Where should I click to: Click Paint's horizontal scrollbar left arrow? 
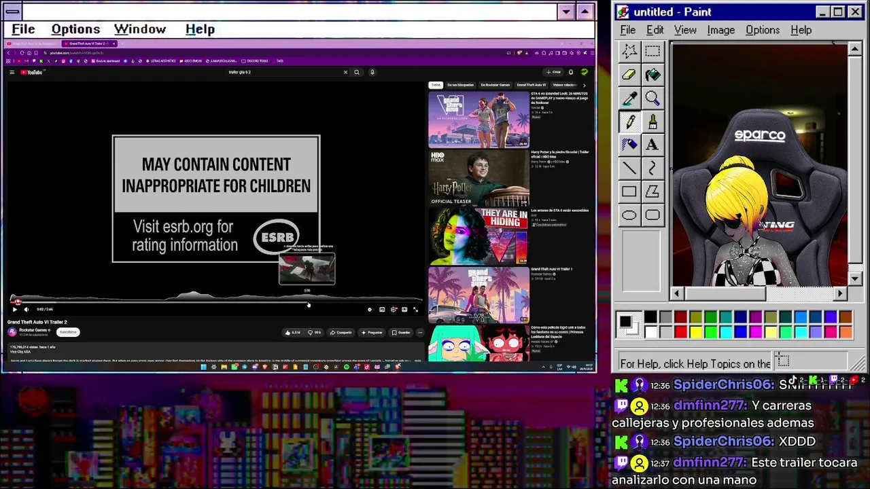click(x=676, y=293)
